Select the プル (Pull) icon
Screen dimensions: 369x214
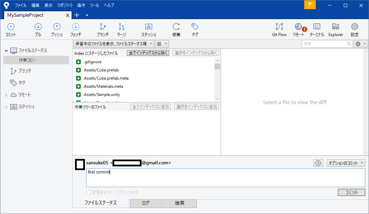38,29
